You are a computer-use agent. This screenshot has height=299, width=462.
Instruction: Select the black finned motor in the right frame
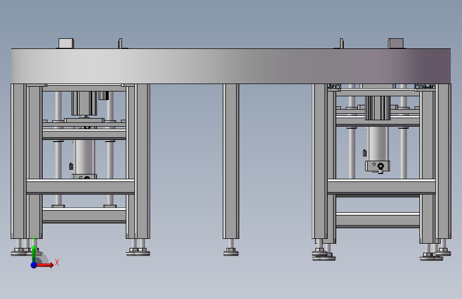tap(378, 107)
